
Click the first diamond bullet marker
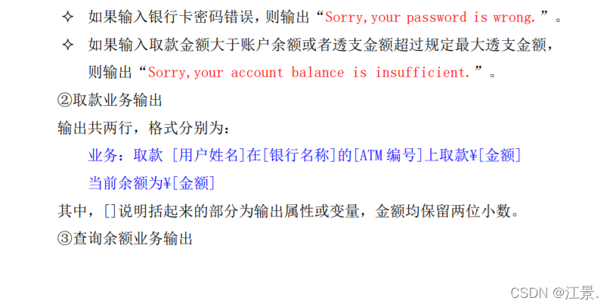(x=68, y=17)
